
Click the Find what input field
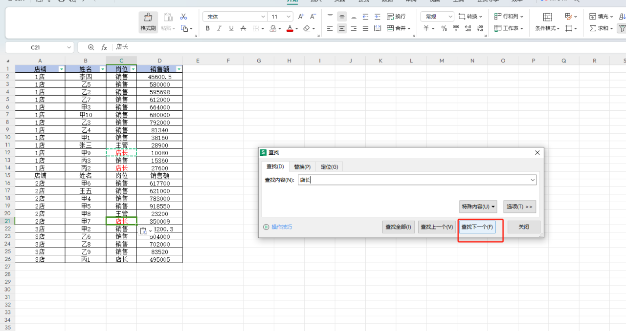point(417,180)
